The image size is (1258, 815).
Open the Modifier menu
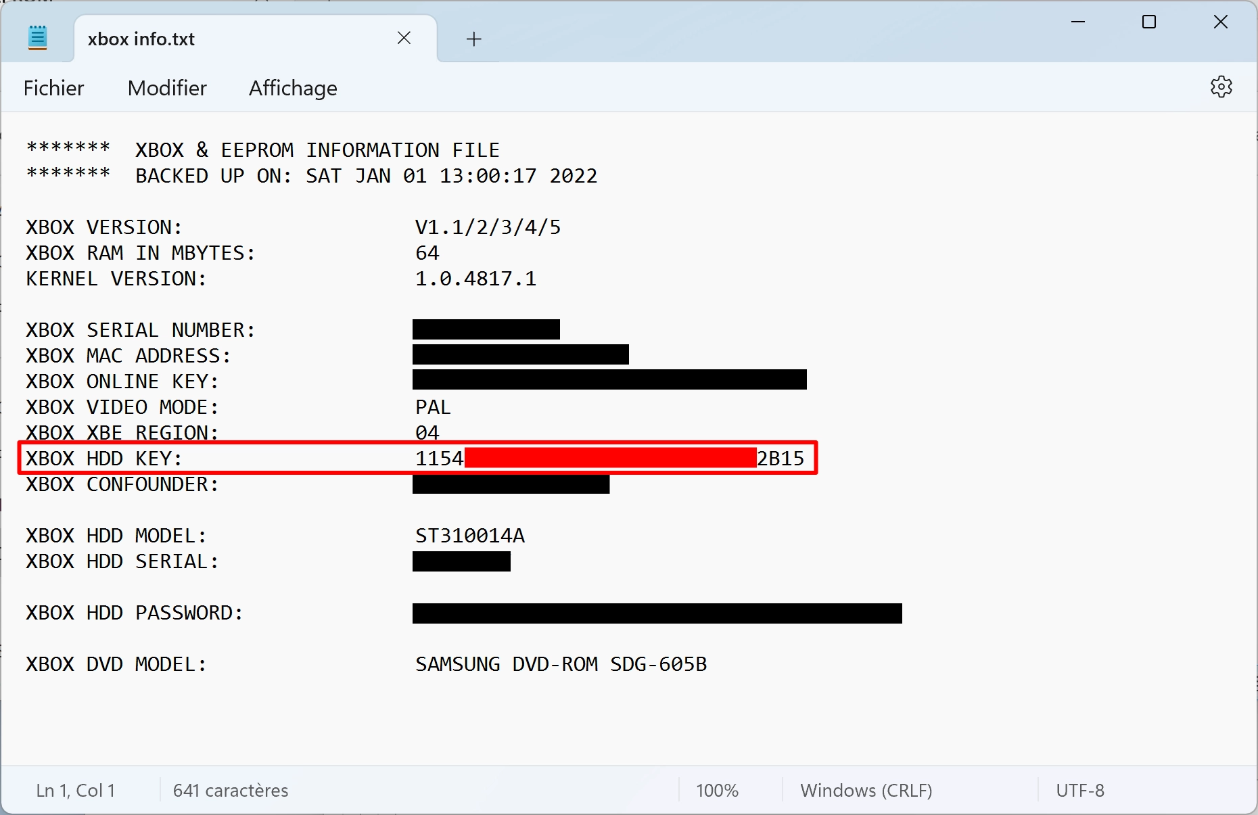click(x=167, y=88)
